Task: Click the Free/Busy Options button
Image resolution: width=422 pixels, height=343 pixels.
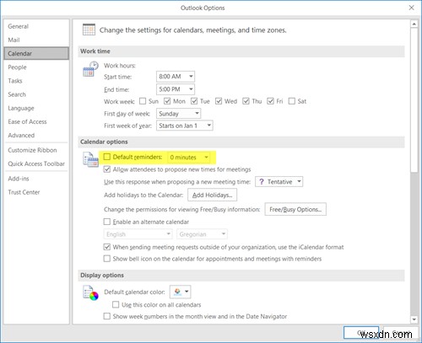Action: (295, 209)
